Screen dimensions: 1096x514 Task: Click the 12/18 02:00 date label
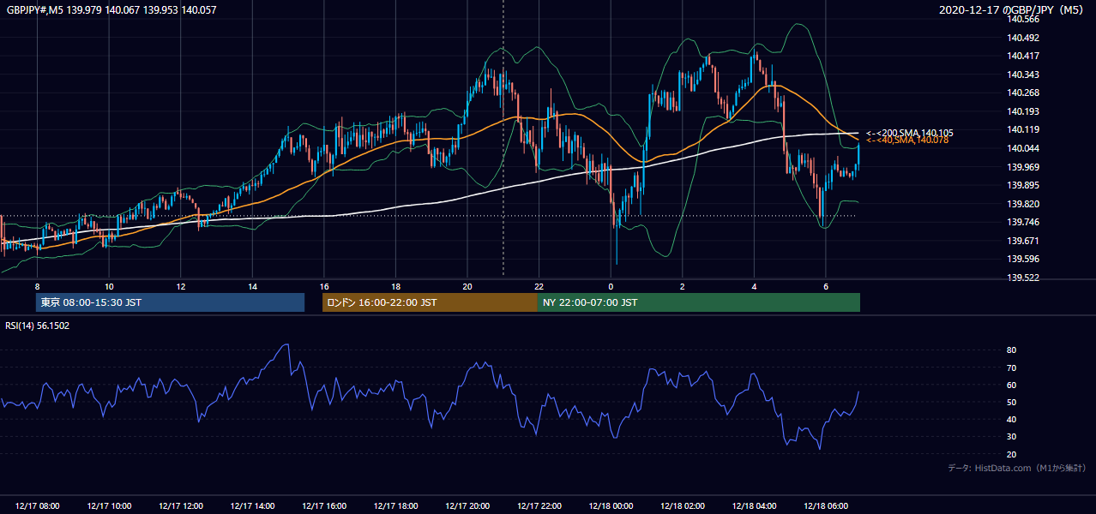683,506
